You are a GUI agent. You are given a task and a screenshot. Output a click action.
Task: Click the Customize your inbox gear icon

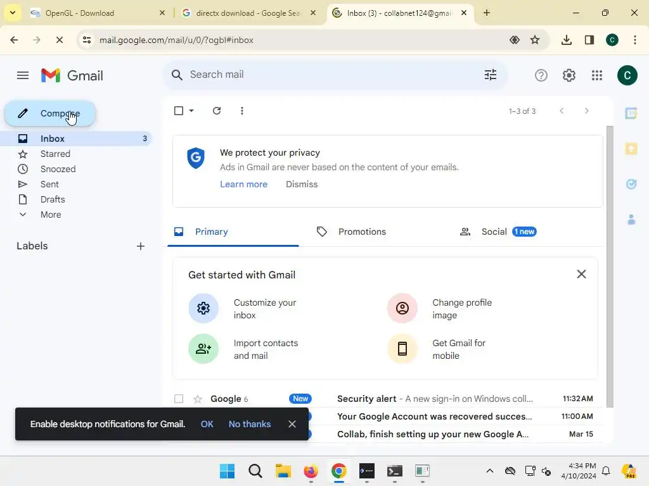[x=203, y=308]
